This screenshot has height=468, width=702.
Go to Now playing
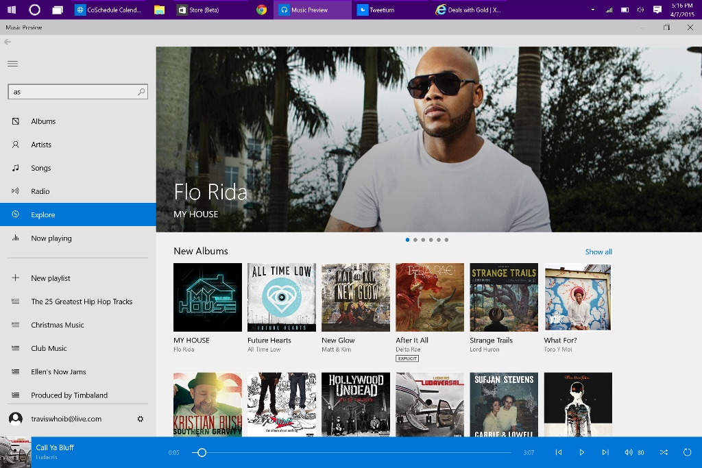tap(78, 238)
